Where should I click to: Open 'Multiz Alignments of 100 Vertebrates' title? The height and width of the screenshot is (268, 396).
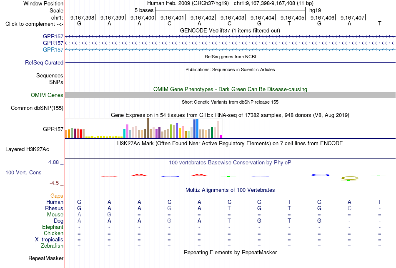[x=230, y=190]
